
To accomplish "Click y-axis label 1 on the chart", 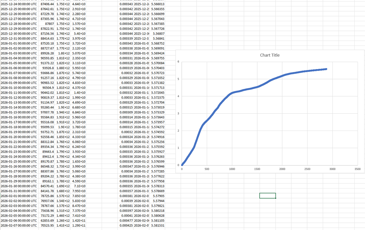I will 179,148.
